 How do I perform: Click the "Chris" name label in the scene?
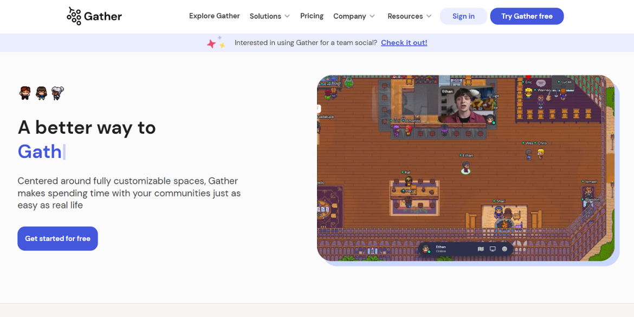coord(542,143)
